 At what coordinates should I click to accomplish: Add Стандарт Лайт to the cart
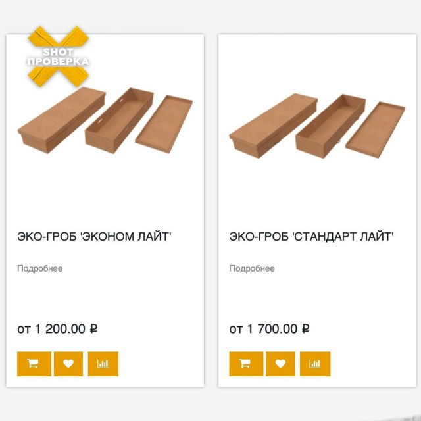[x=246, y=364]
